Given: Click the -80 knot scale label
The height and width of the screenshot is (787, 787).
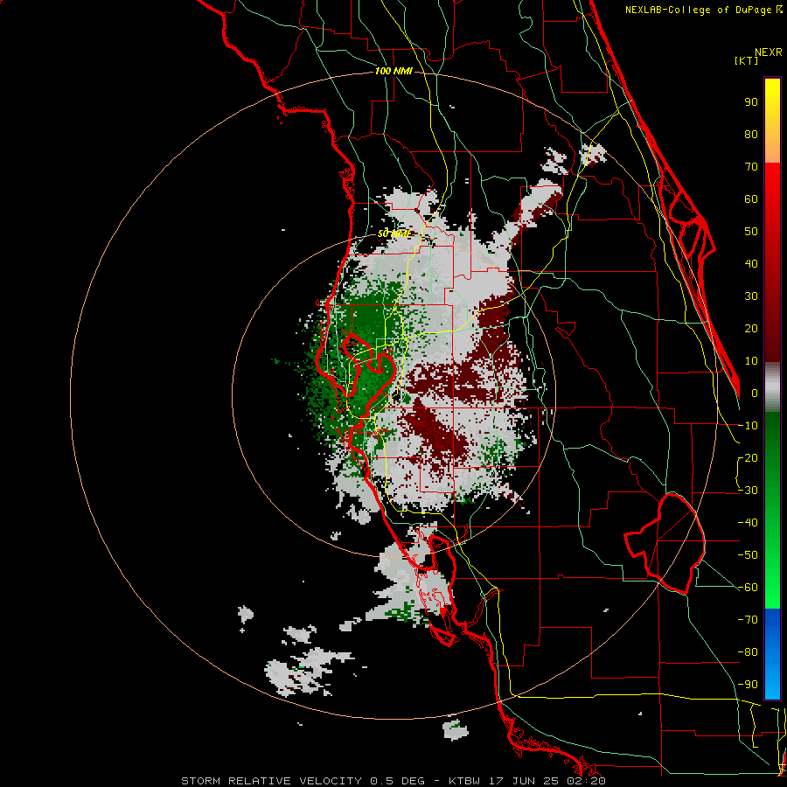Looking at the screenshot, I should pyautogui.click(x=748, y=652).
